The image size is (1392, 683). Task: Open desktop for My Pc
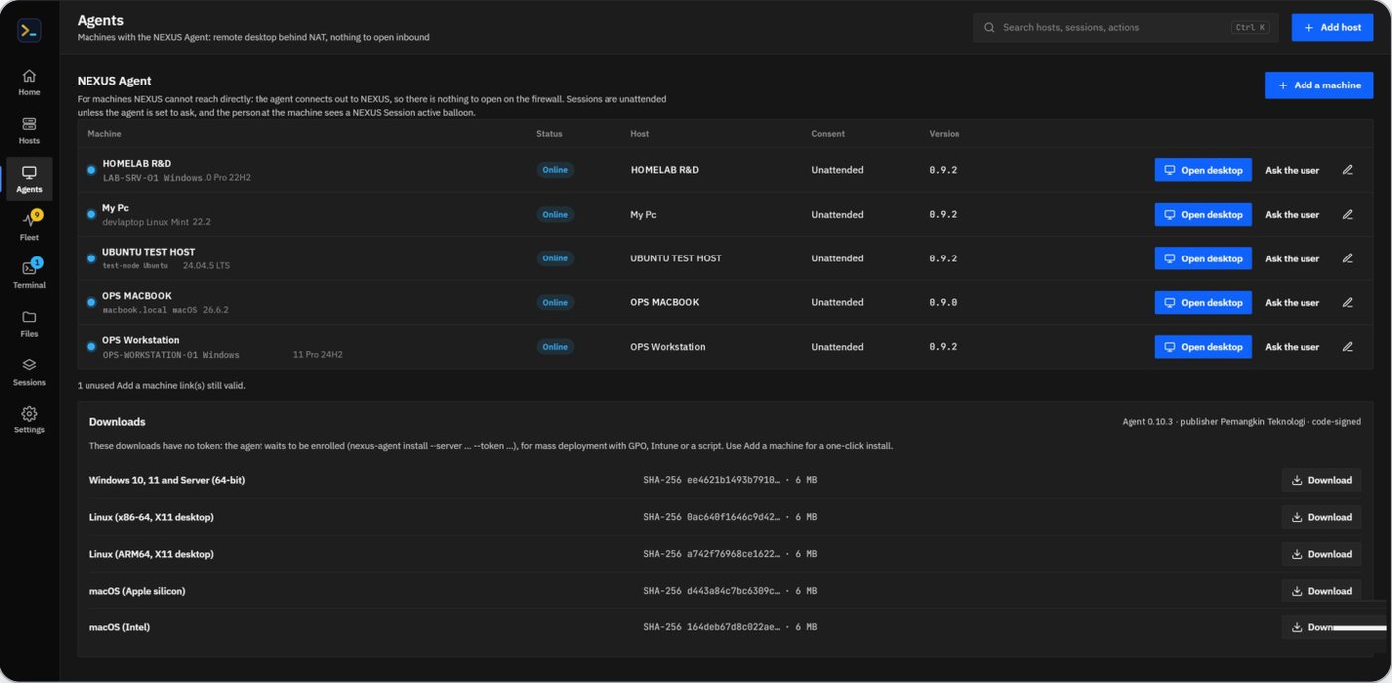[1203, 214]
